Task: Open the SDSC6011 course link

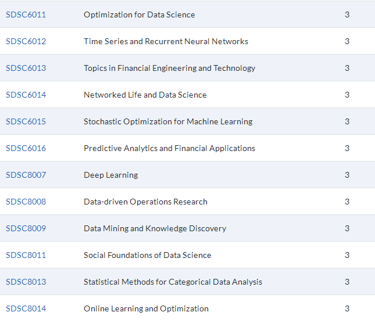Action: pos(26,15)
